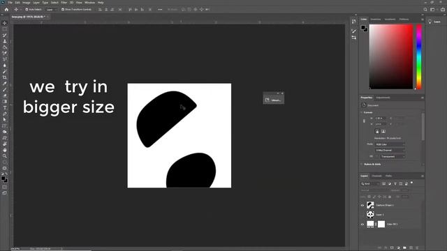Open the Learn panel lightbulb icon
This screenshot has height=251, width=447.
click(x=430, y=22)
